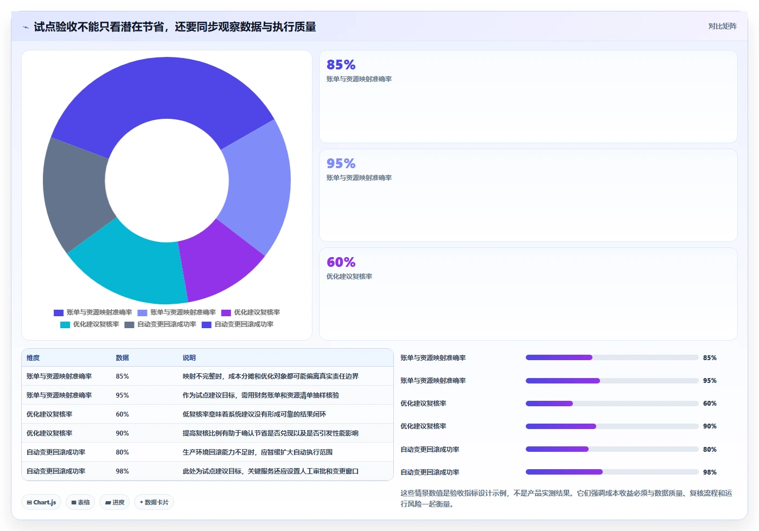Click the 90% progress bar

tap(612, 426)
